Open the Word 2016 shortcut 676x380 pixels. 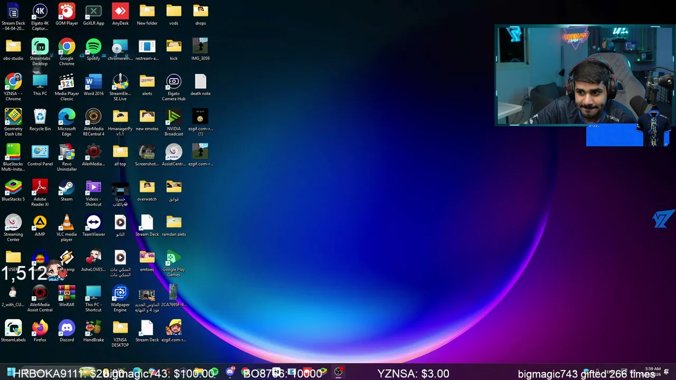tap(93, 85)
